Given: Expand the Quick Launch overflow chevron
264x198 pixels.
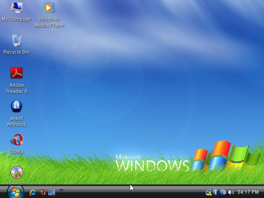Looking at the screenshot, I should [62, 190].
